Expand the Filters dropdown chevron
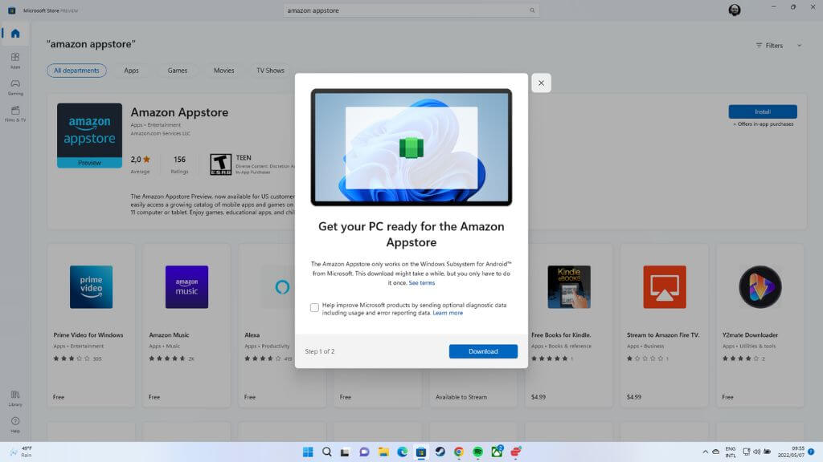This screenshot has width=823, height=462. (800, 46)
